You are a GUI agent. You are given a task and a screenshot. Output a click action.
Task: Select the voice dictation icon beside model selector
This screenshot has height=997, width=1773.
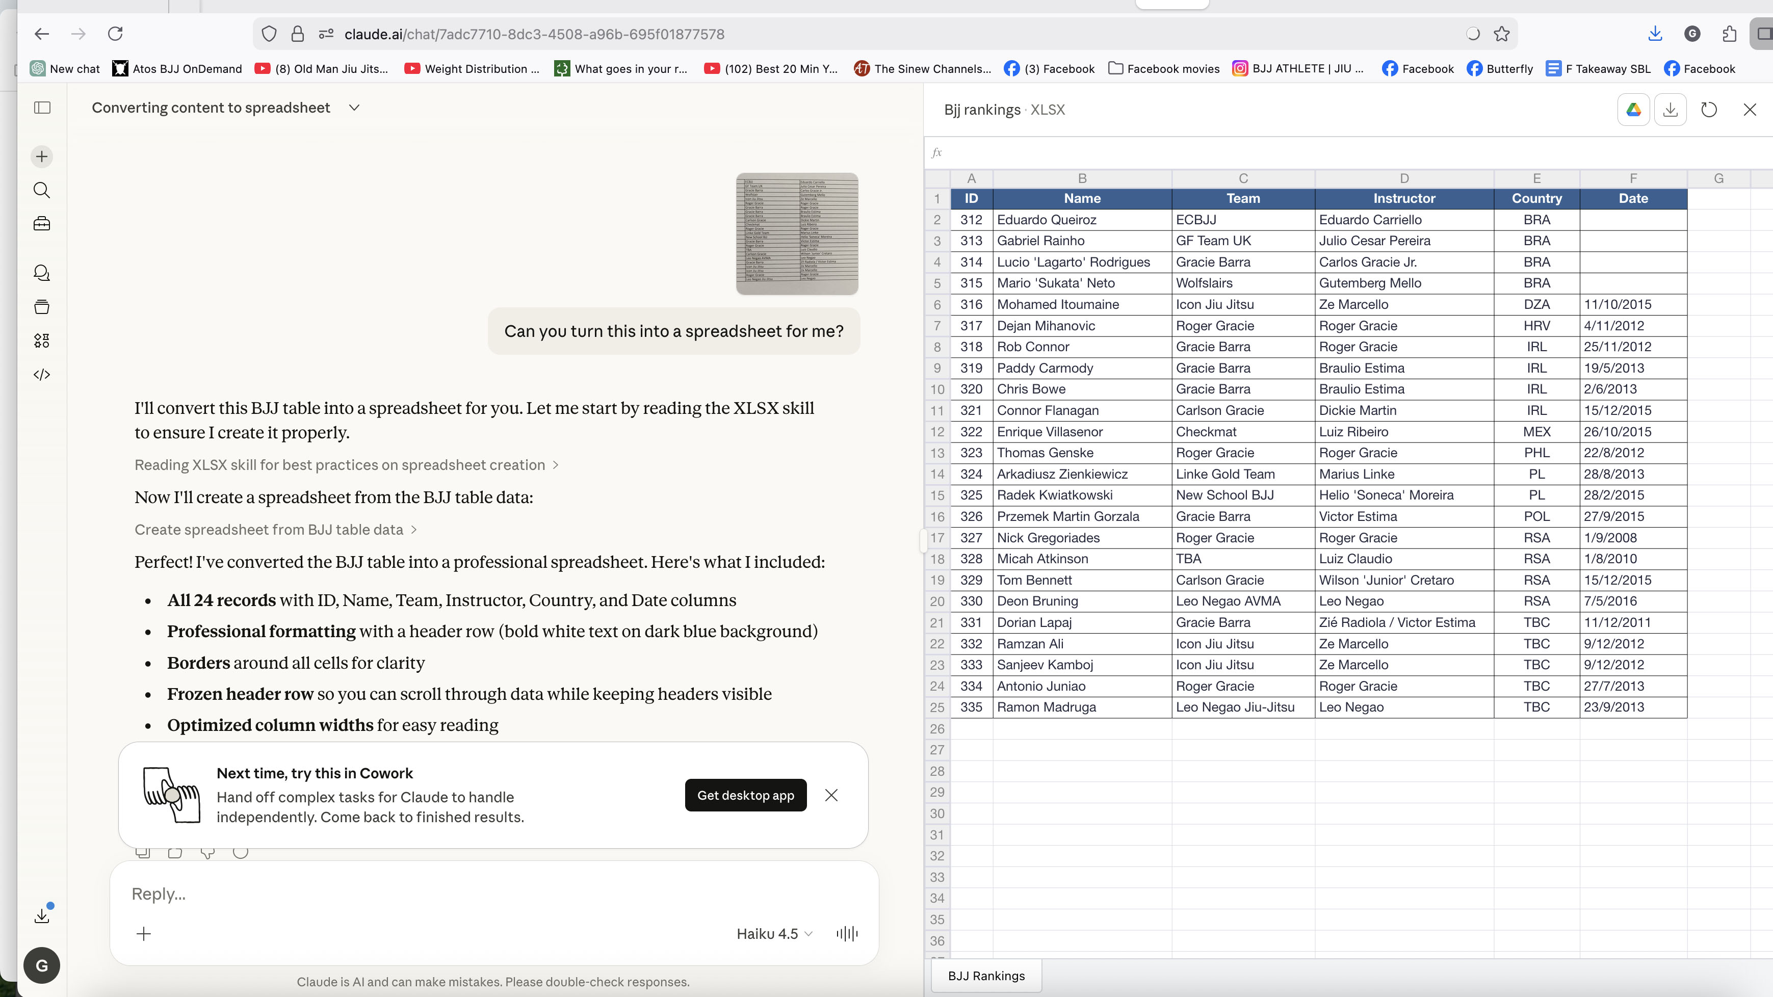point(847,934)
